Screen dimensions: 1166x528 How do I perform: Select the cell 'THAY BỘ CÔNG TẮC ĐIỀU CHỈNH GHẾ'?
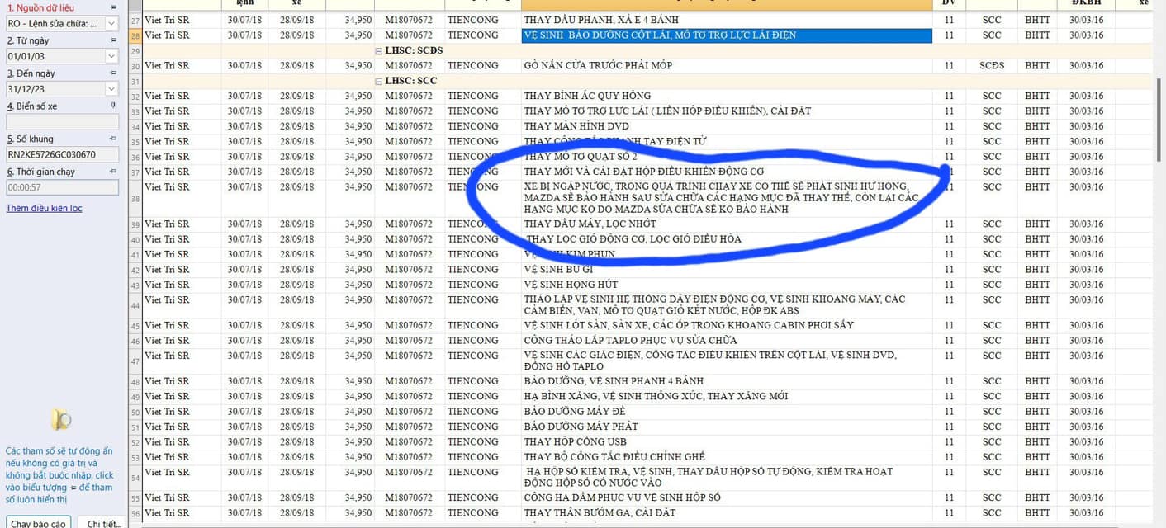pos(727,456)
